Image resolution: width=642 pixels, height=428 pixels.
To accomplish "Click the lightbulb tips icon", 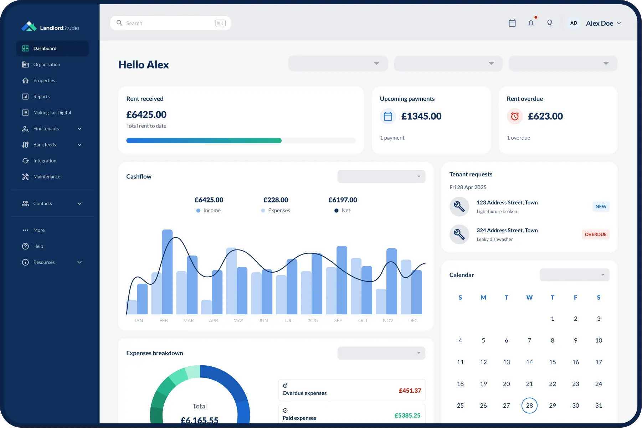I will 550,23.
